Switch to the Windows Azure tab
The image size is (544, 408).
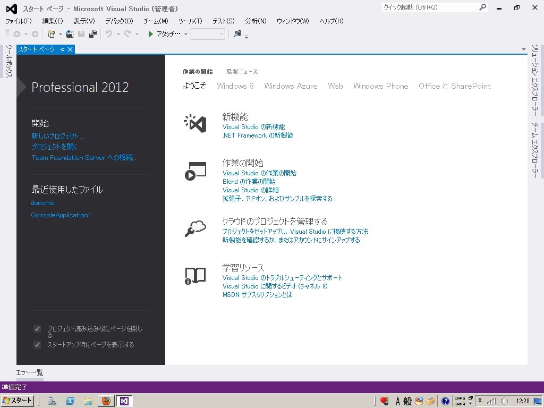[x=291, y=86]
